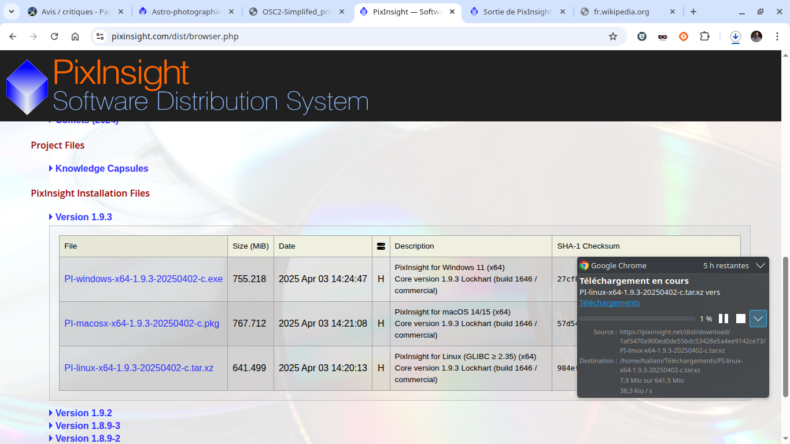The height and width of the screenshot is (444, 790).
Task: Switch to the OSC2-Simplifed tab
Action: 296,12
